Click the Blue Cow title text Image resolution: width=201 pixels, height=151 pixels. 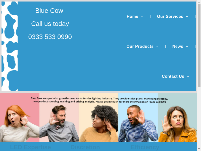pyautogui.click(x=49, y=11)
